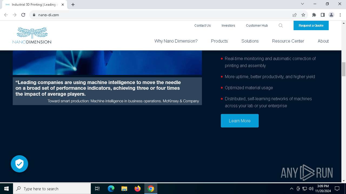Viewport: 346px width, 194px height.
Task: Bookmark this page with star icon
Action: click(x=303, y=15)
